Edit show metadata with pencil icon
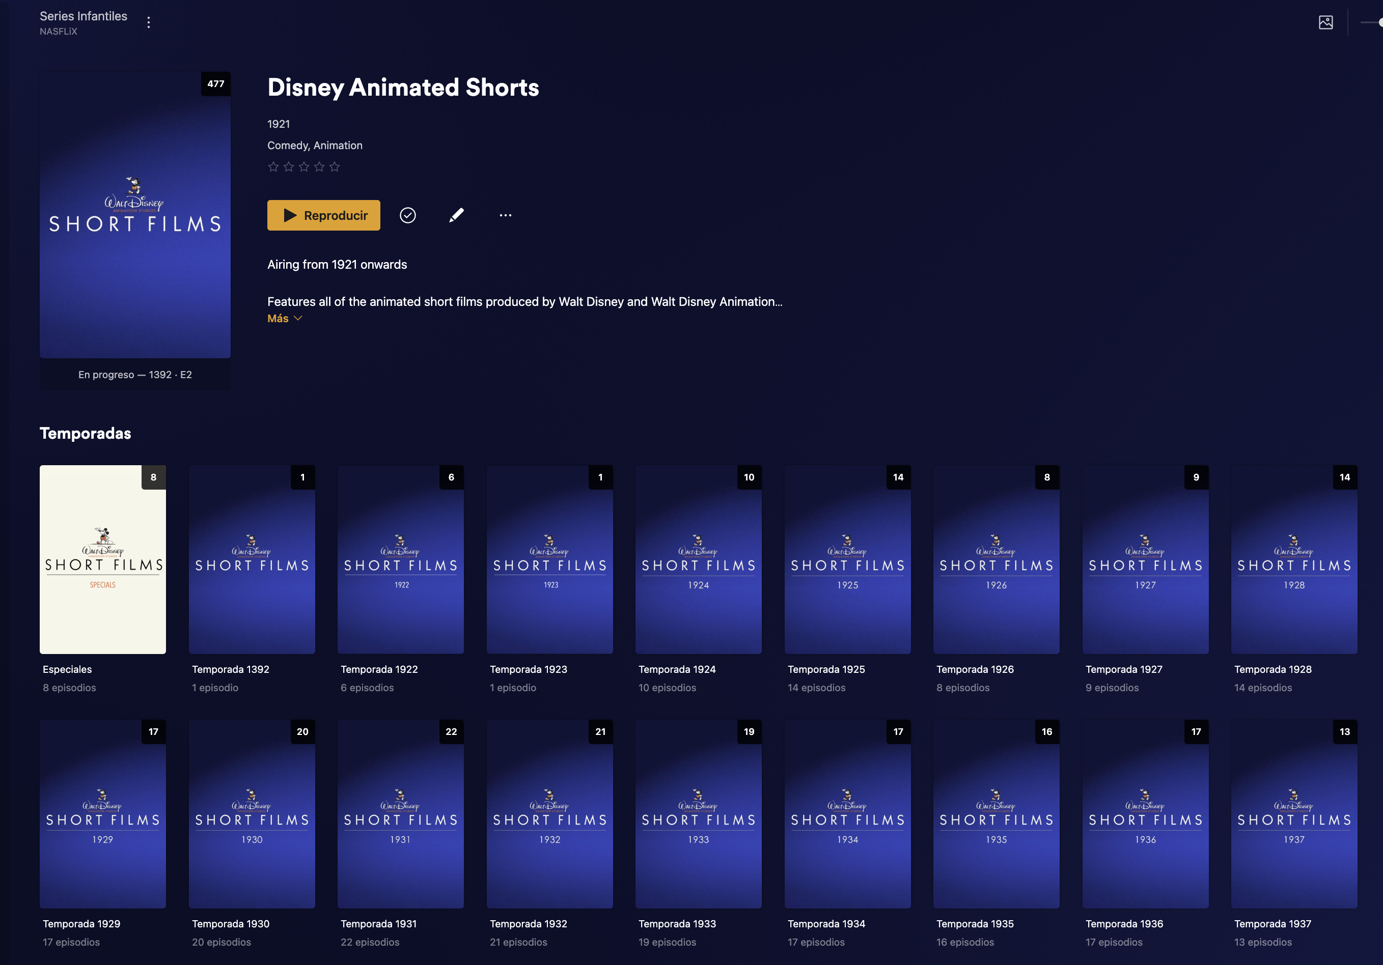 tap(457, 215)
